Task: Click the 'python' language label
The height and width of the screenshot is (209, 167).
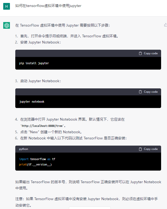Action: click(x=23, y=149)
